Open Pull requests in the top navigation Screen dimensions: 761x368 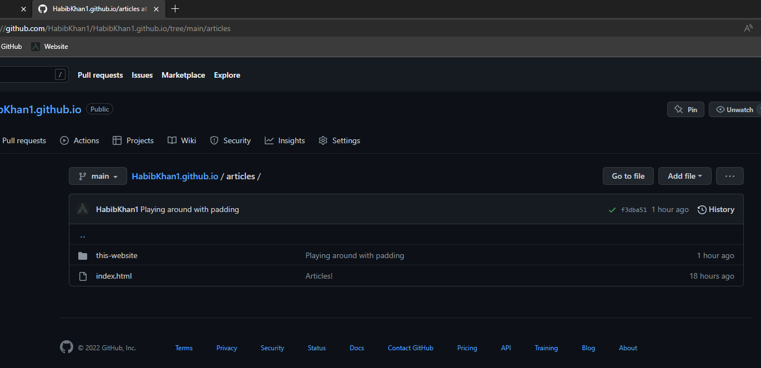100,75
